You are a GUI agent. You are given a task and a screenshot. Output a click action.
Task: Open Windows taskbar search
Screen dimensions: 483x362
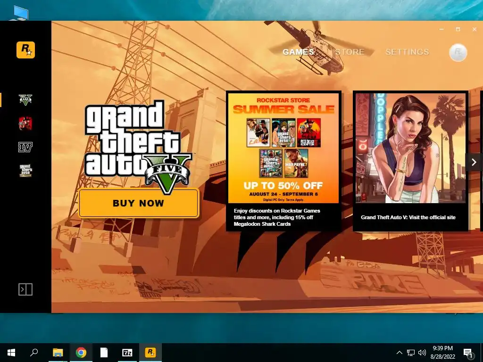pyautogui.click(x=34, y=353)
